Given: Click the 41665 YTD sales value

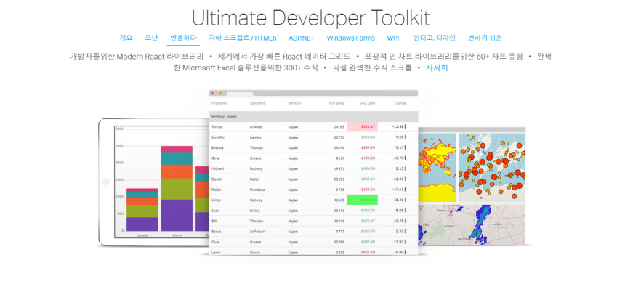Looking at the screenshot, I should click(339, 200).
